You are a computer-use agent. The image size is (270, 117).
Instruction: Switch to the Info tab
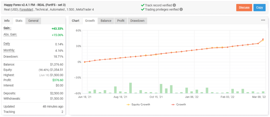click(7, 21)
